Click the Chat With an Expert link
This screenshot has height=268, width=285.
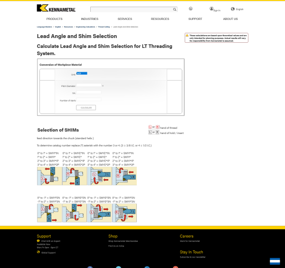coord(50,241)
